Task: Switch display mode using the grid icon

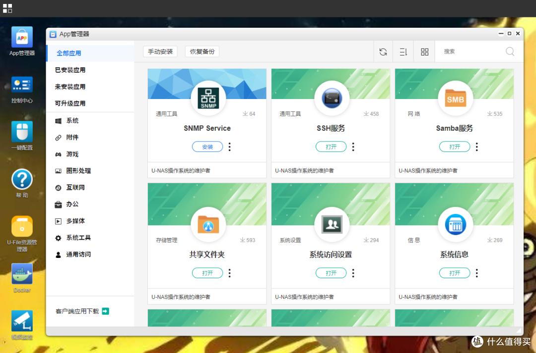Action: pos(424,51)
